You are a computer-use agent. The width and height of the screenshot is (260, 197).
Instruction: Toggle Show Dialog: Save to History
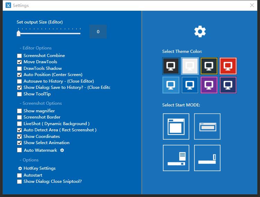click(19, 87)
